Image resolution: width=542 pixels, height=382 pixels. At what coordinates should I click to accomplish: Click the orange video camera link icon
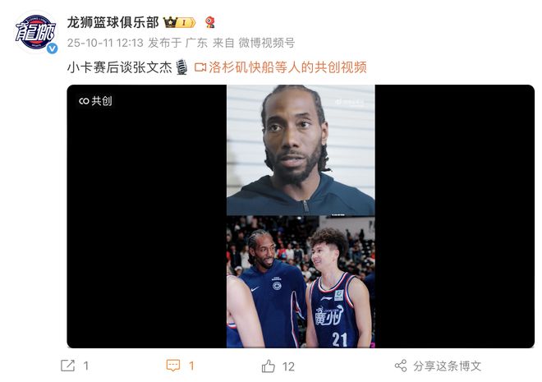click(x=200, y=67)
